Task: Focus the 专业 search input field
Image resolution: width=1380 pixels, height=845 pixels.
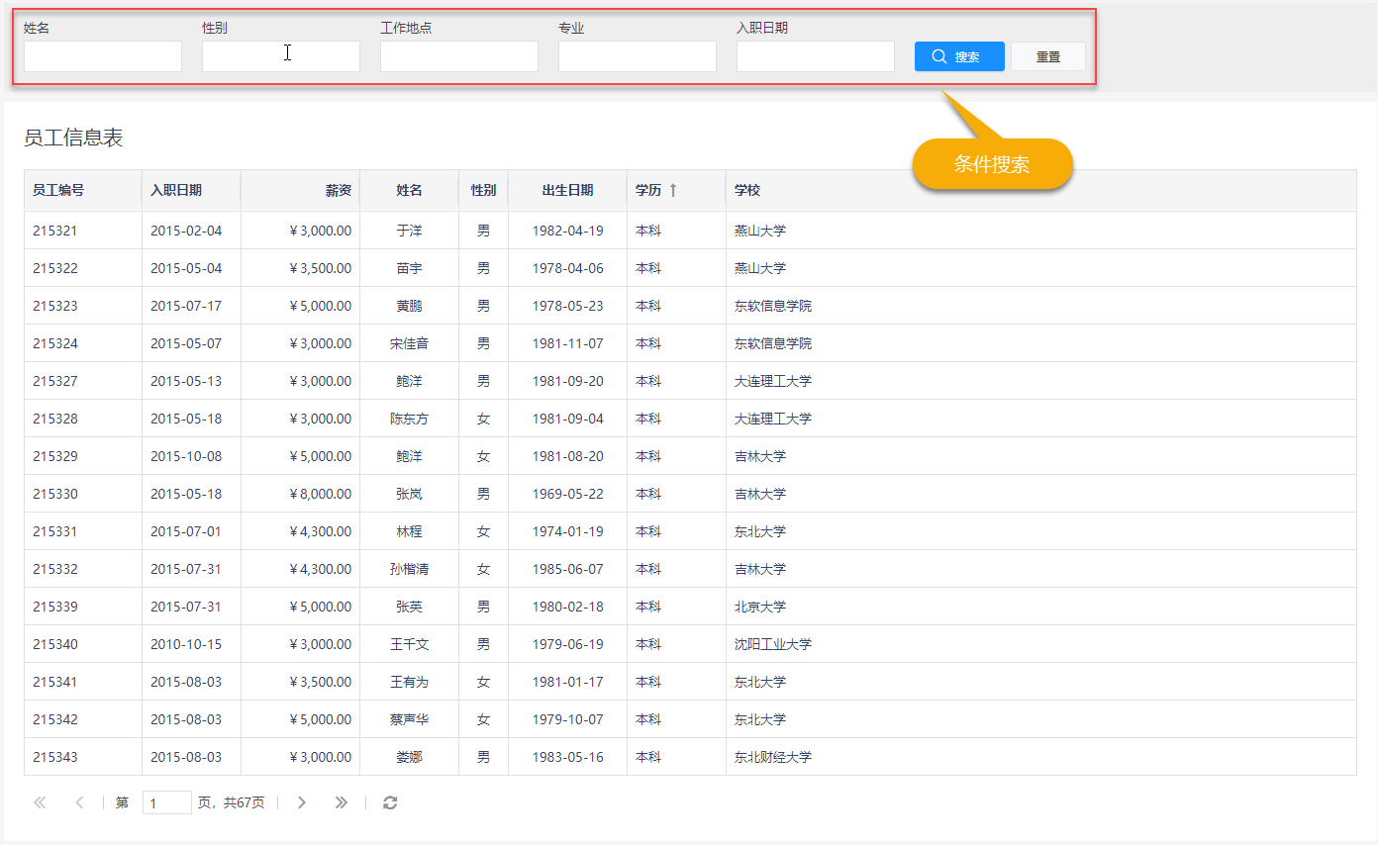Action: pyautogui.click(x=638, y=56)
